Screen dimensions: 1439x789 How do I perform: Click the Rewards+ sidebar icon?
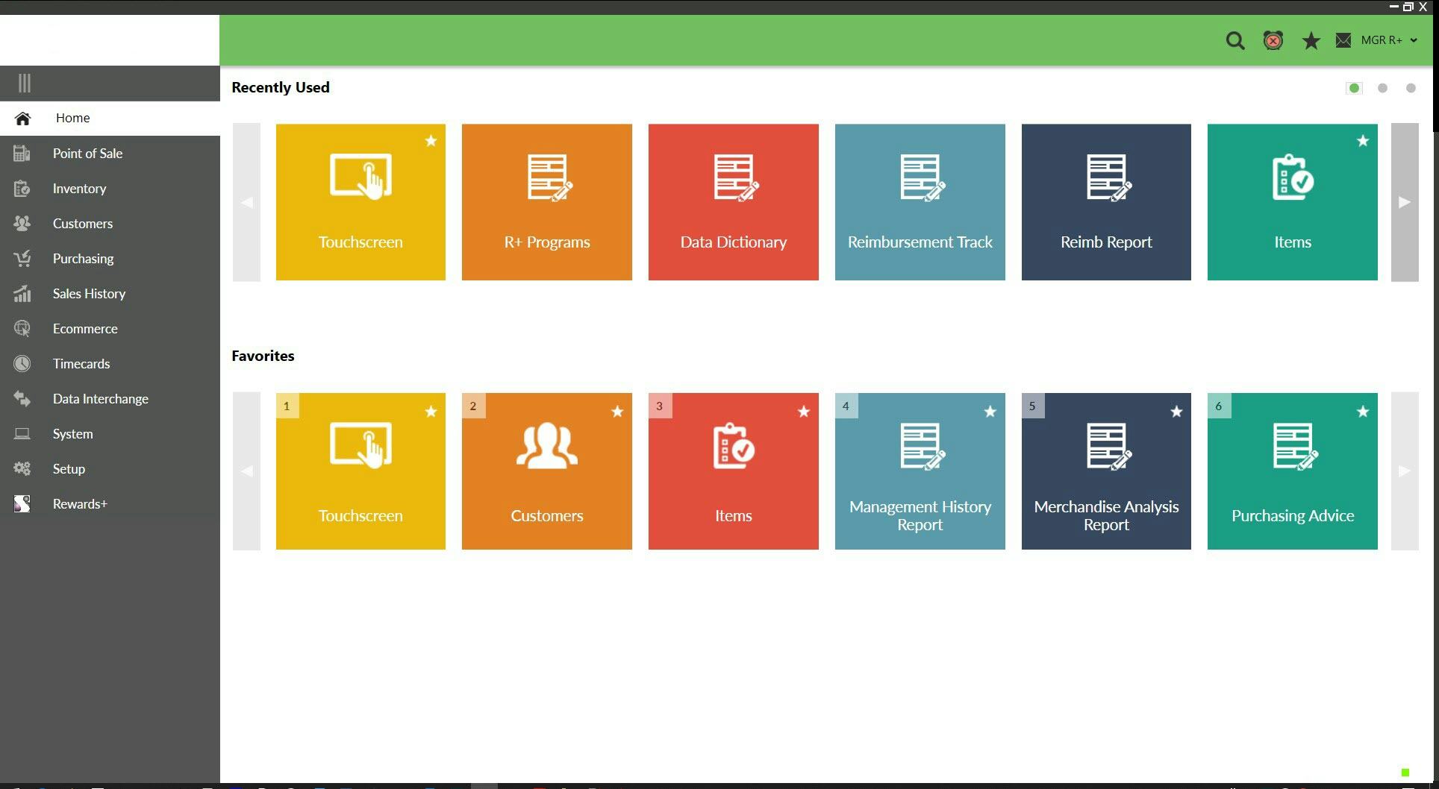pos(22,503)
